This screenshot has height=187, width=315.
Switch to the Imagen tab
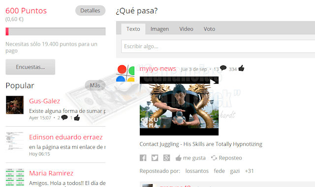159,29
